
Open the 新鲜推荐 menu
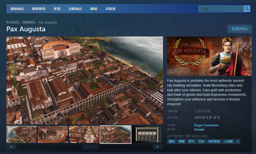[39, 9]
